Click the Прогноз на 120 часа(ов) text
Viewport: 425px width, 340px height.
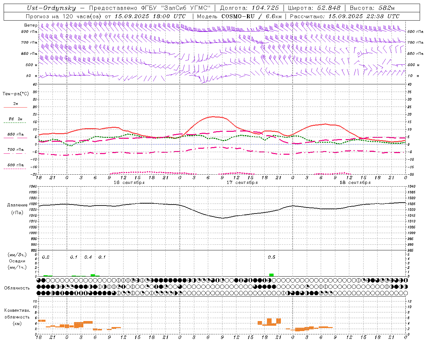tap(64, 16)
